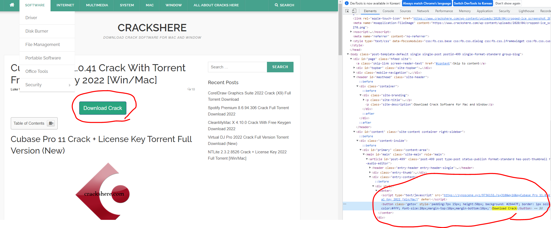
Task: Open the SYSTEM menu
Action: coord(127,5)
